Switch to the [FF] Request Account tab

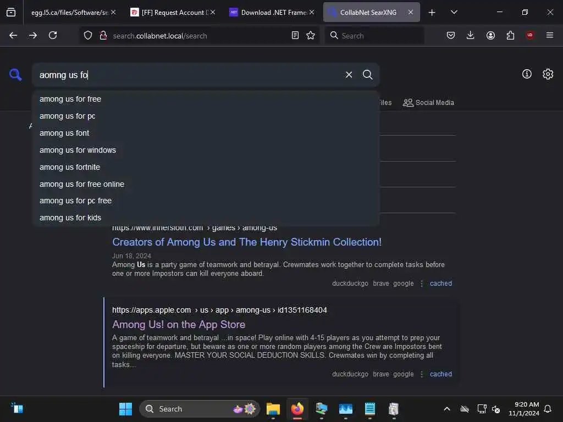pyautogui.click(x=172, y=13)
